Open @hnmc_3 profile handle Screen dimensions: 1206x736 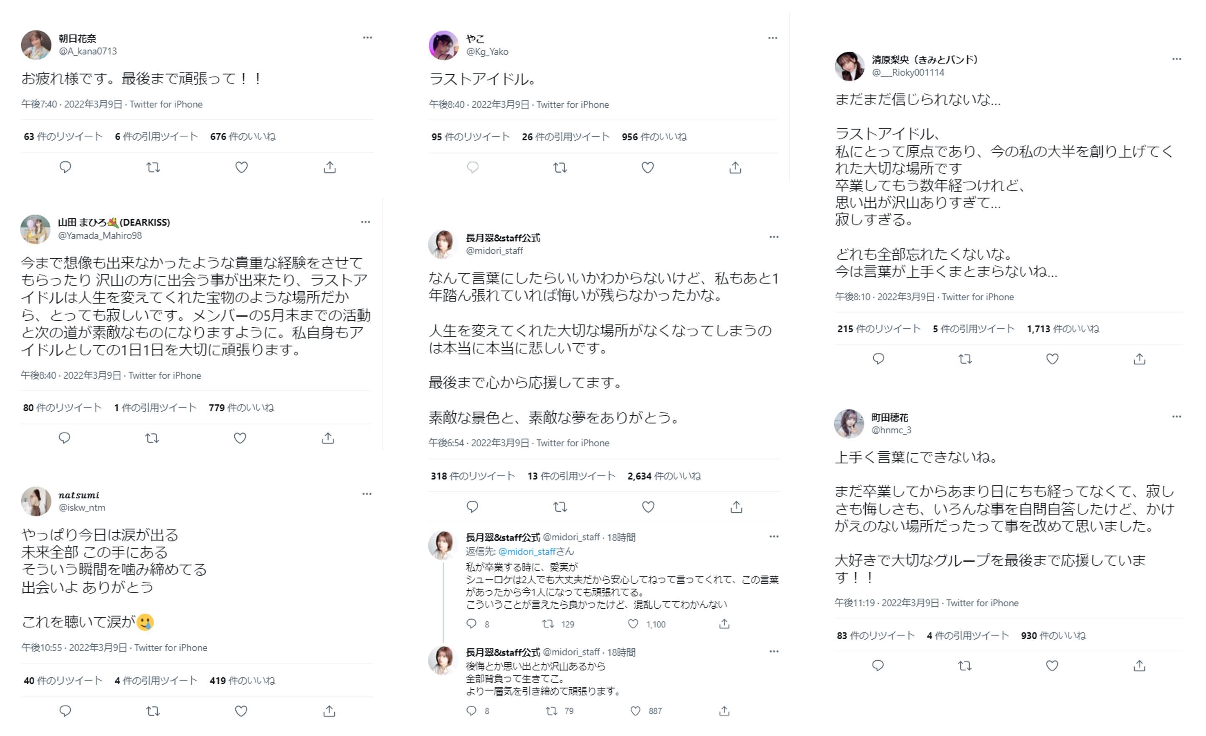[x=891, y=430]
